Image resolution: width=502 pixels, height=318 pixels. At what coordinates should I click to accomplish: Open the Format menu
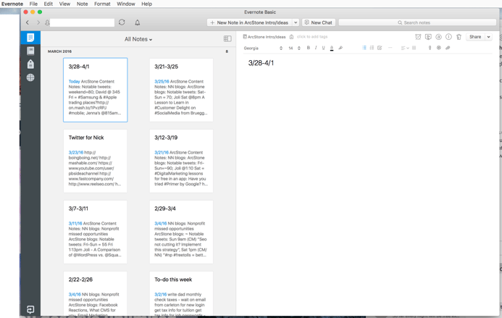click(x=102, y=4)
